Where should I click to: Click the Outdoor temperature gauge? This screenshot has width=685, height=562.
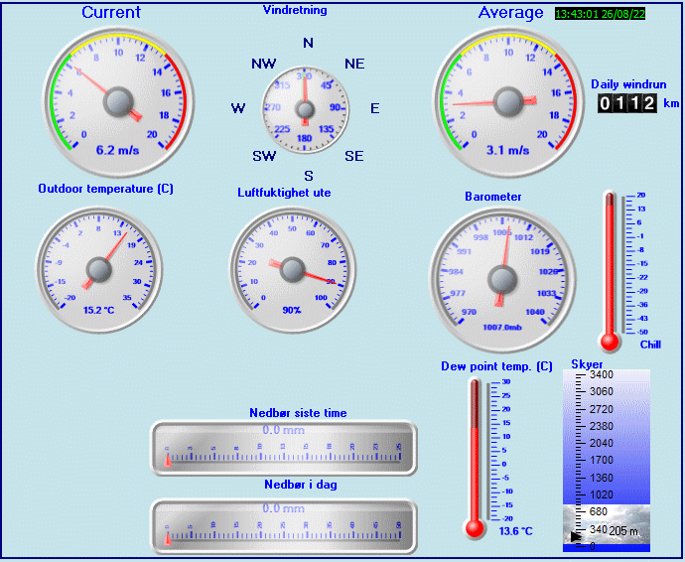(x=97, y=268)
